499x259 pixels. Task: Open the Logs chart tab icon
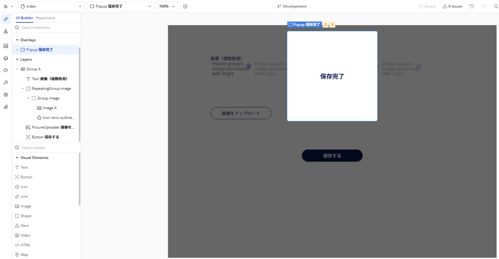(x=6, y=107)
